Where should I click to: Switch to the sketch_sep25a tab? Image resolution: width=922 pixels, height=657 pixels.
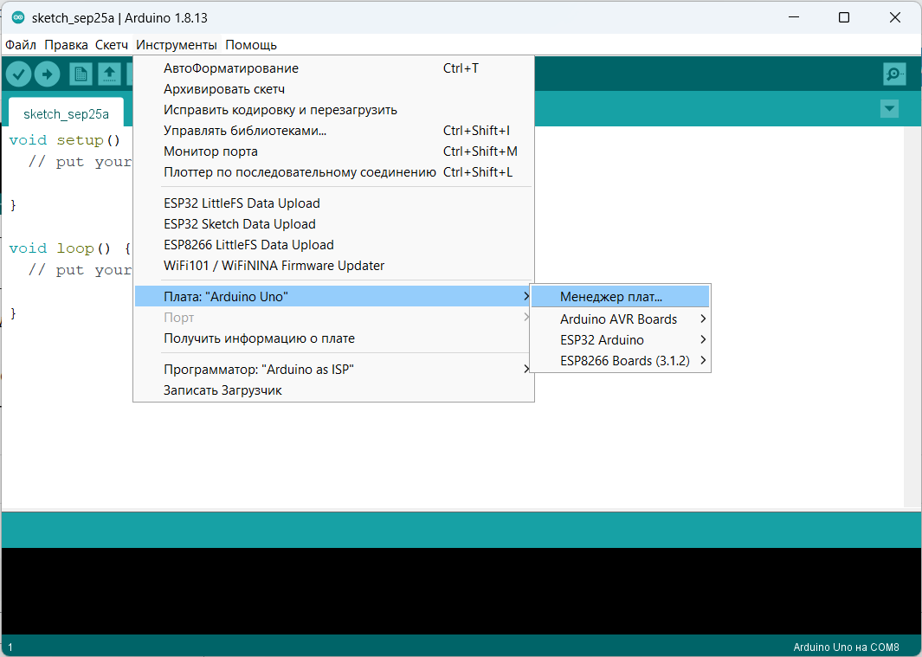pyautogui.click(x=66, y=113)
